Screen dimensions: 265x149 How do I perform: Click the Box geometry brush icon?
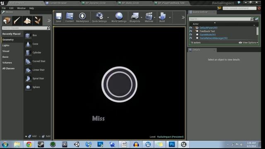[28, 36]
